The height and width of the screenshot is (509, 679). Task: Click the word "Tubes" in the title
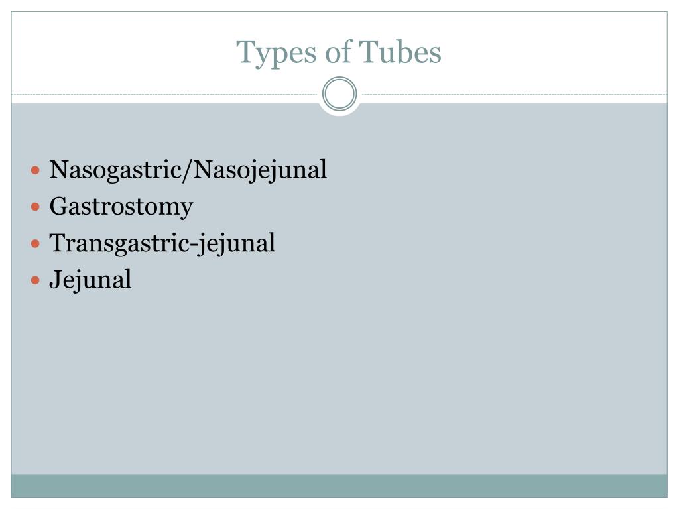coord(400,52)
